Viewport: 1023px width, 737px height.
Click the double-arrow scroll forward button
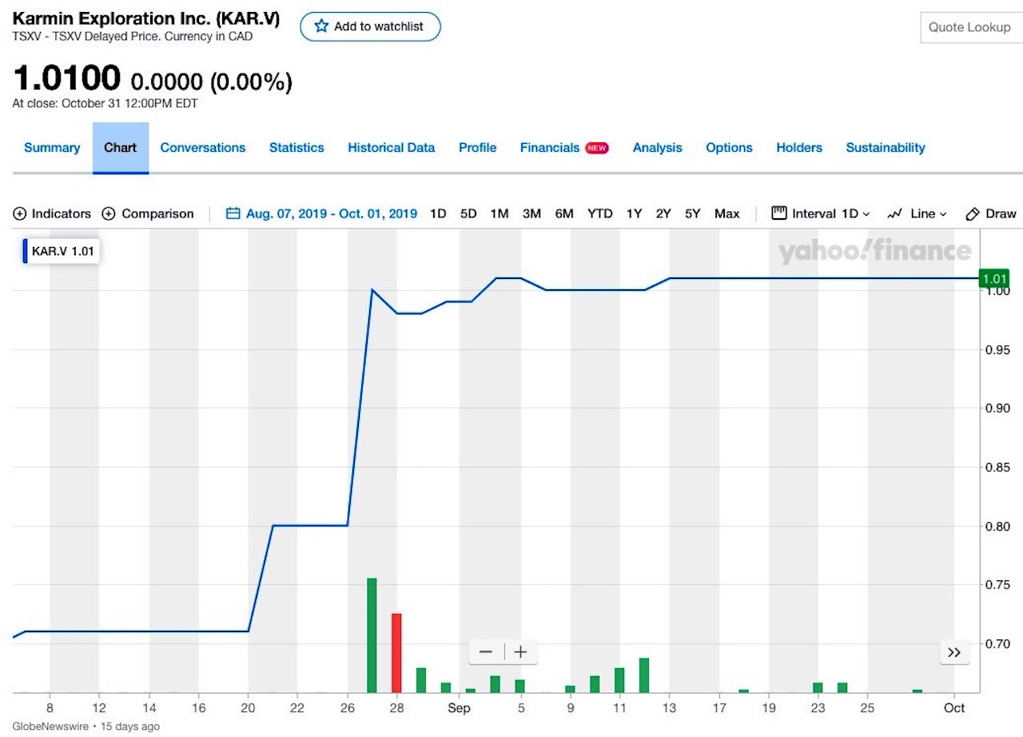953,651
